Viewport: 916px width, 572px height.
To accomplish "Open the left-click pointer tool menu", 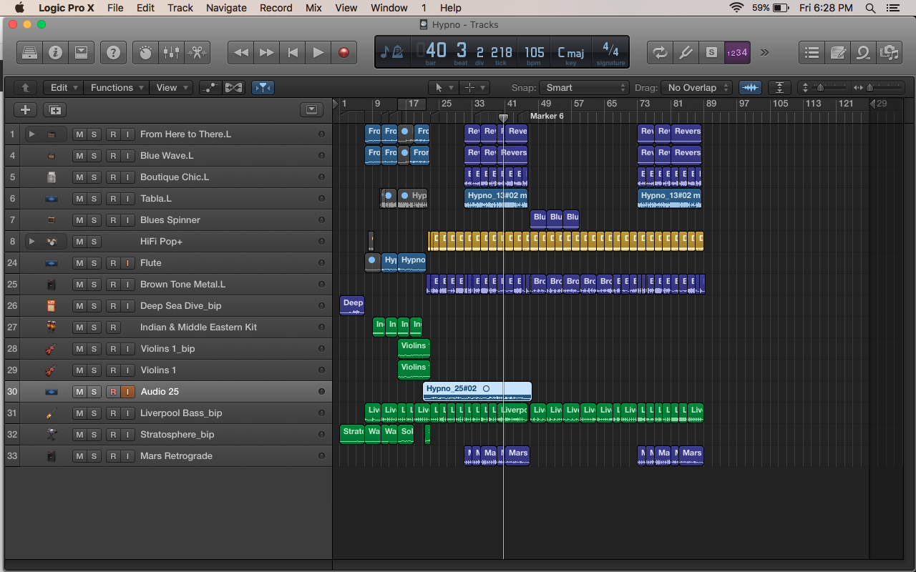I will coord(444,88).
